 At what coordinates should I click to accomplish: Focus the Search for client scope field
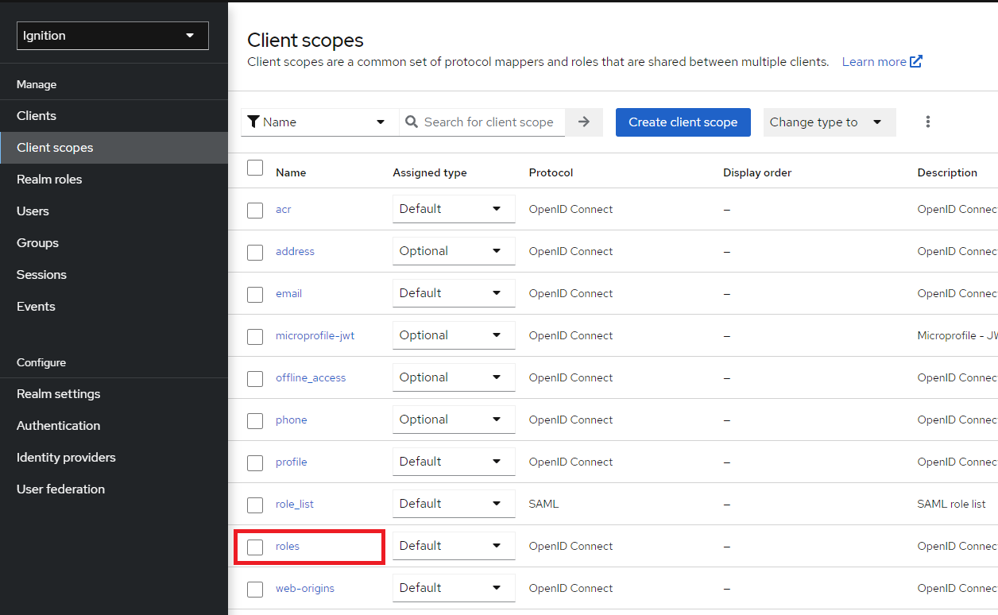[489, 122]
